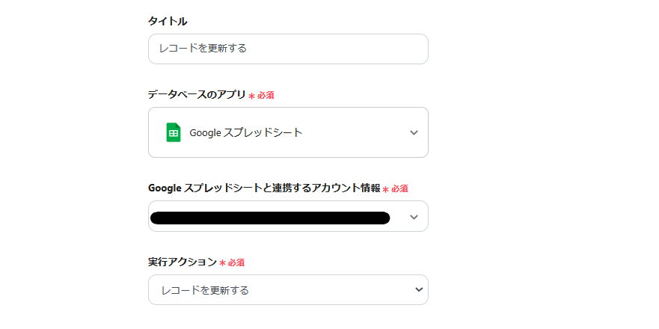Click red asterisk next to データベースのアプリ
Viewport: 659px width, 329px height.
click(x=251, y=96)
